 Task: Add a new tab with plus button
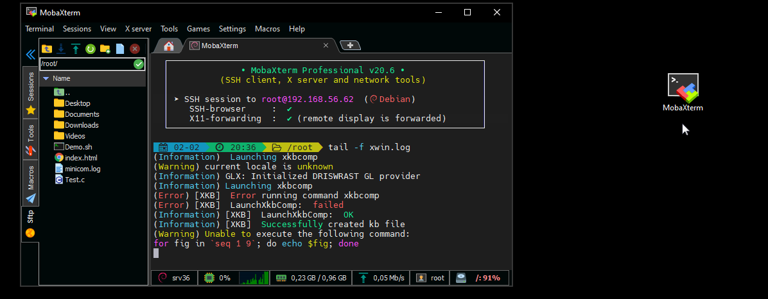click(x=350, y=46)
